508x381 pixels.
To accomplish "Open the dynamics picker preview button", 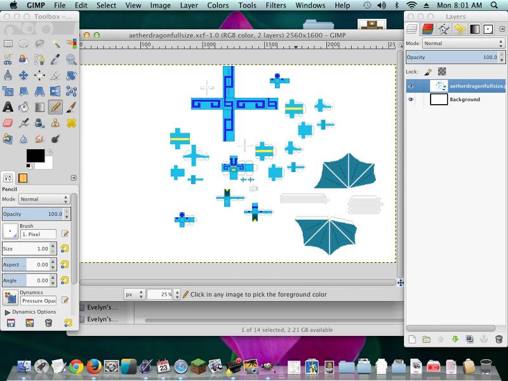I will coord(10,297).
